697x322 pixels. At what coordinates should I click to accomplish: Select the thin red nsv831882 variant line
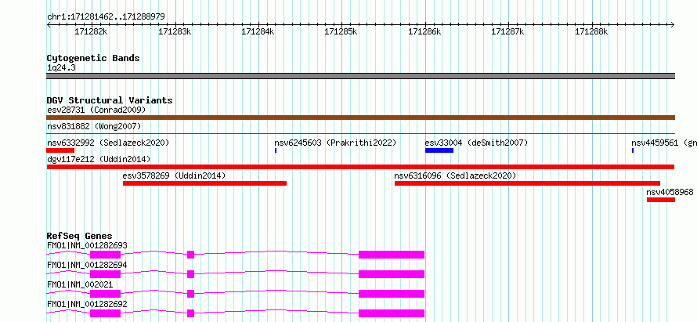click(x=360, y=133)
